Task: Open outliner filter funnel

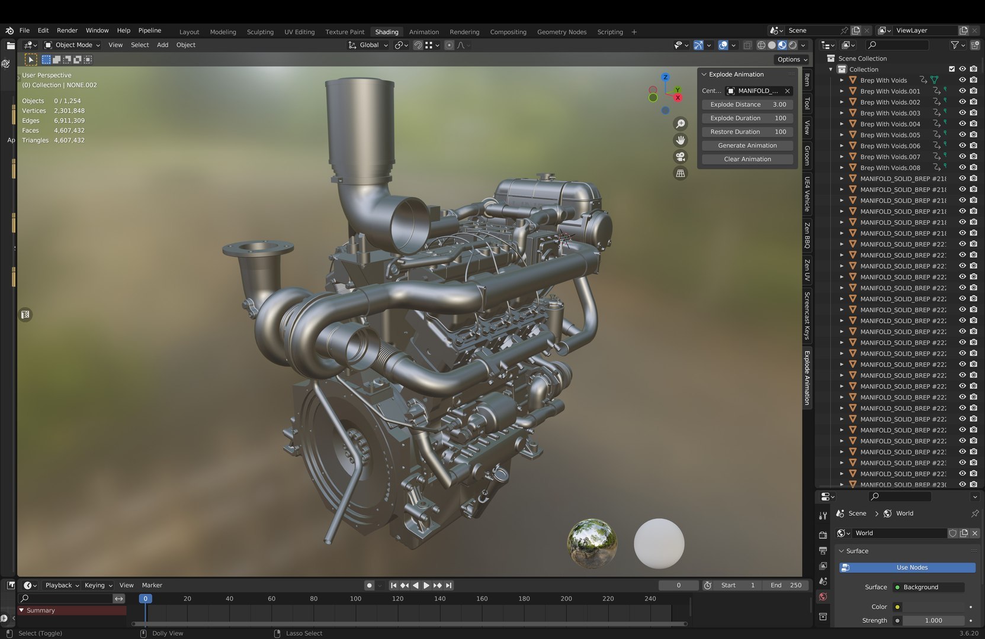Action: click(x=954, y=45)
